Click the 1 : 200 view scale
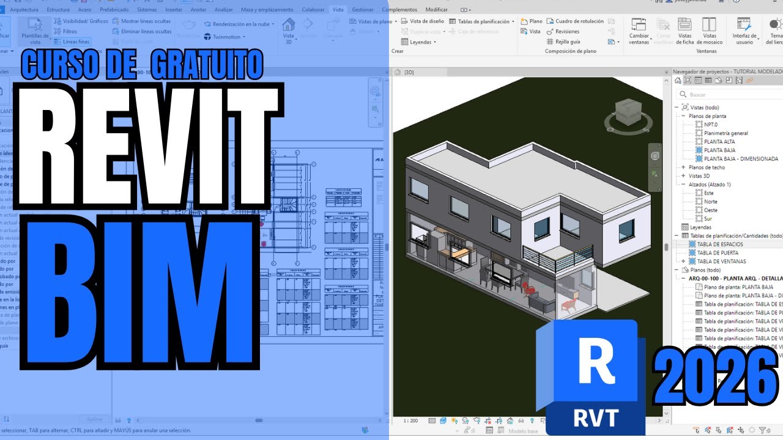Screen dimensions: 783x440 click(412, 421)
